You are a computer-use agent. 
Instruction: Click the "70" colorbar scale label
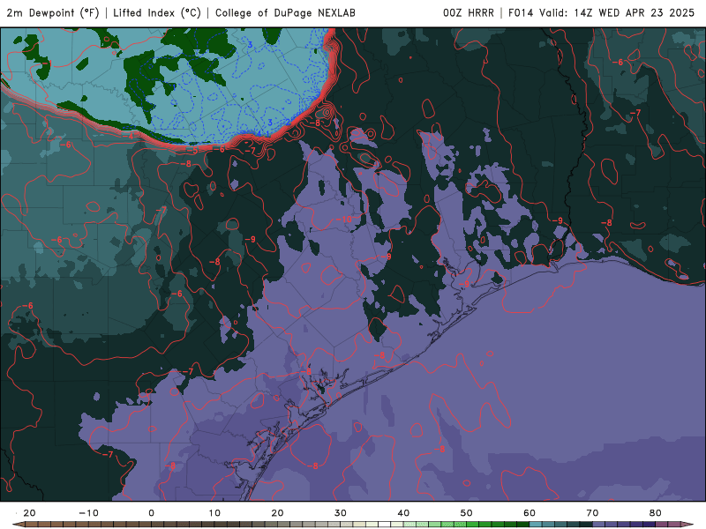(592, 513)
